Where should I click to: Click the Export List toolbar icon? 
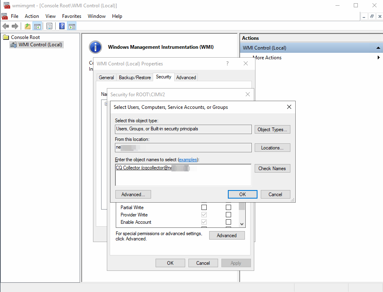[49, 26]
